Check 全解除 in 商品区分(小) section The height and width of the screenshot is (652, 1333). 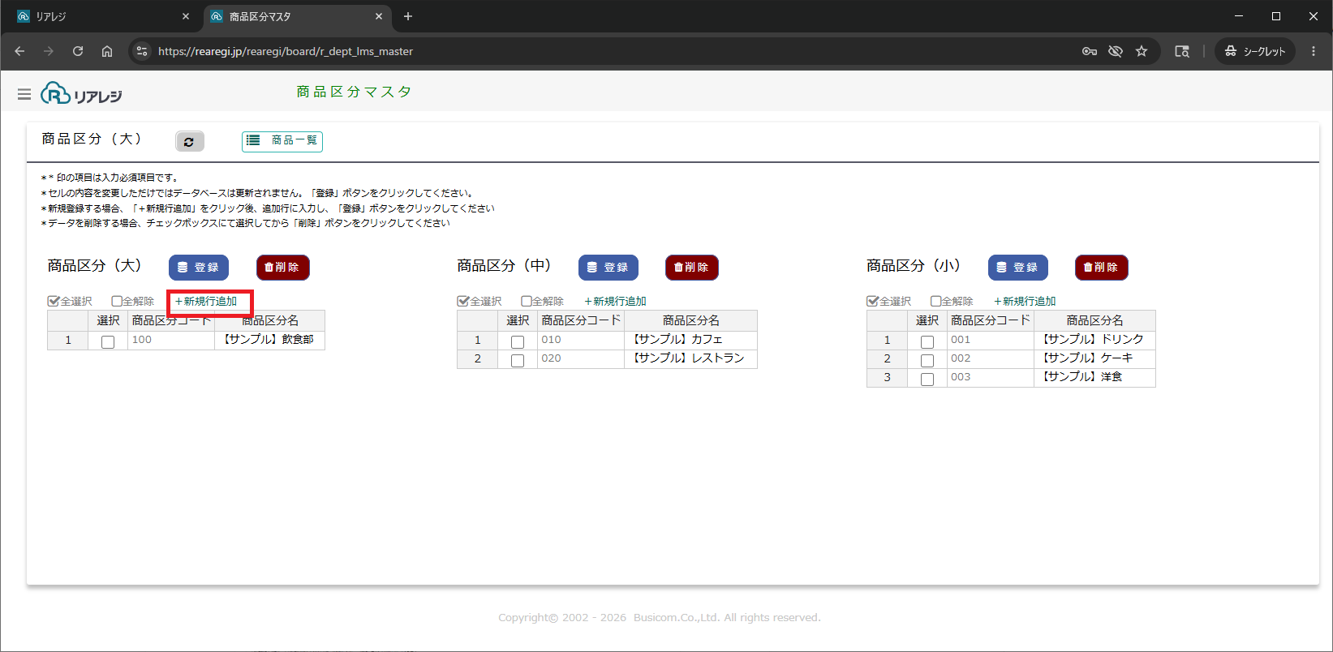point(952,301)
